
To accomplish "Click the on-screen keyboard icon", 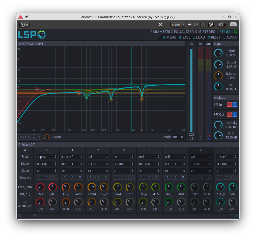I will pyautogui.click(x=233, y=24).
